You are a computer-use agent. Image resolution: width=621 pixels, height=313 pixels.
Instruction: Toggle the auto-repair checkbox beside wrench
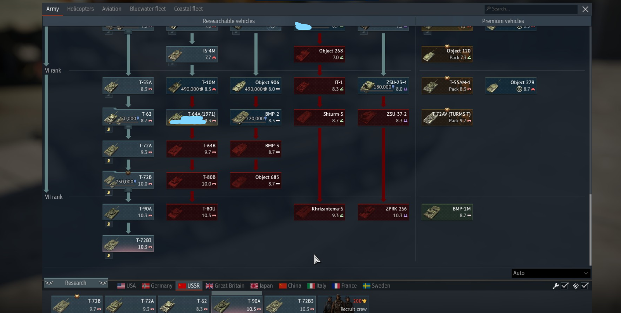coord(565,286)
